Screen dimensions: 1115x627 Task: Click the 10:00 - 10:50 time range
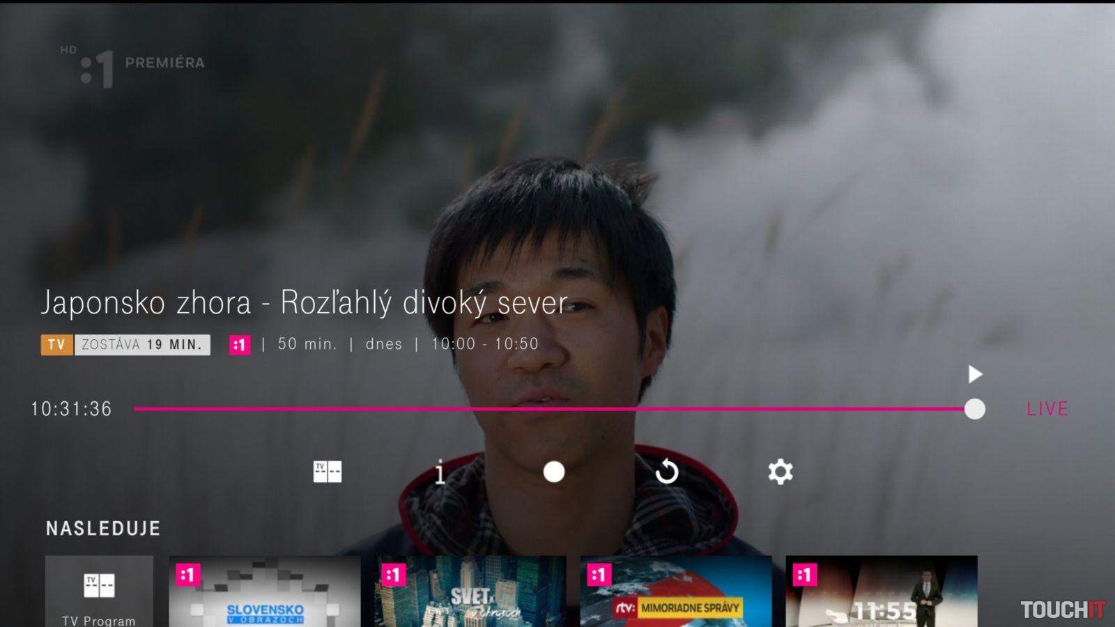point(485,344)
